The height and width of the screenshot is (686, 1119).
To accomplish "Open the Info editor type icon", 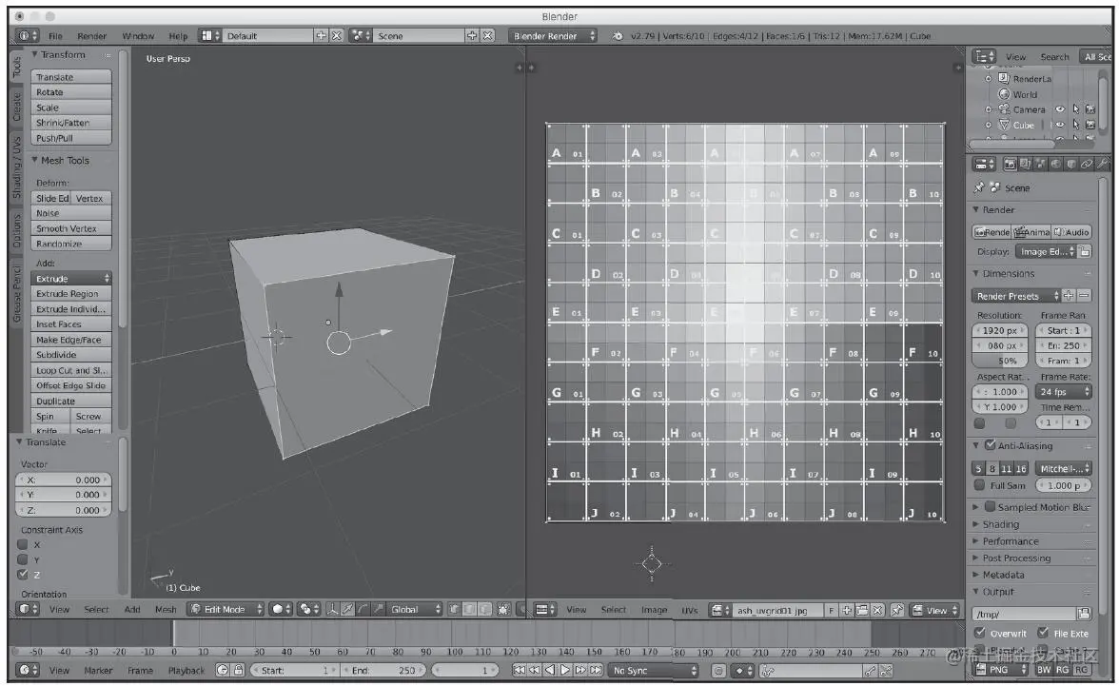I will click(x=25, y=36).
